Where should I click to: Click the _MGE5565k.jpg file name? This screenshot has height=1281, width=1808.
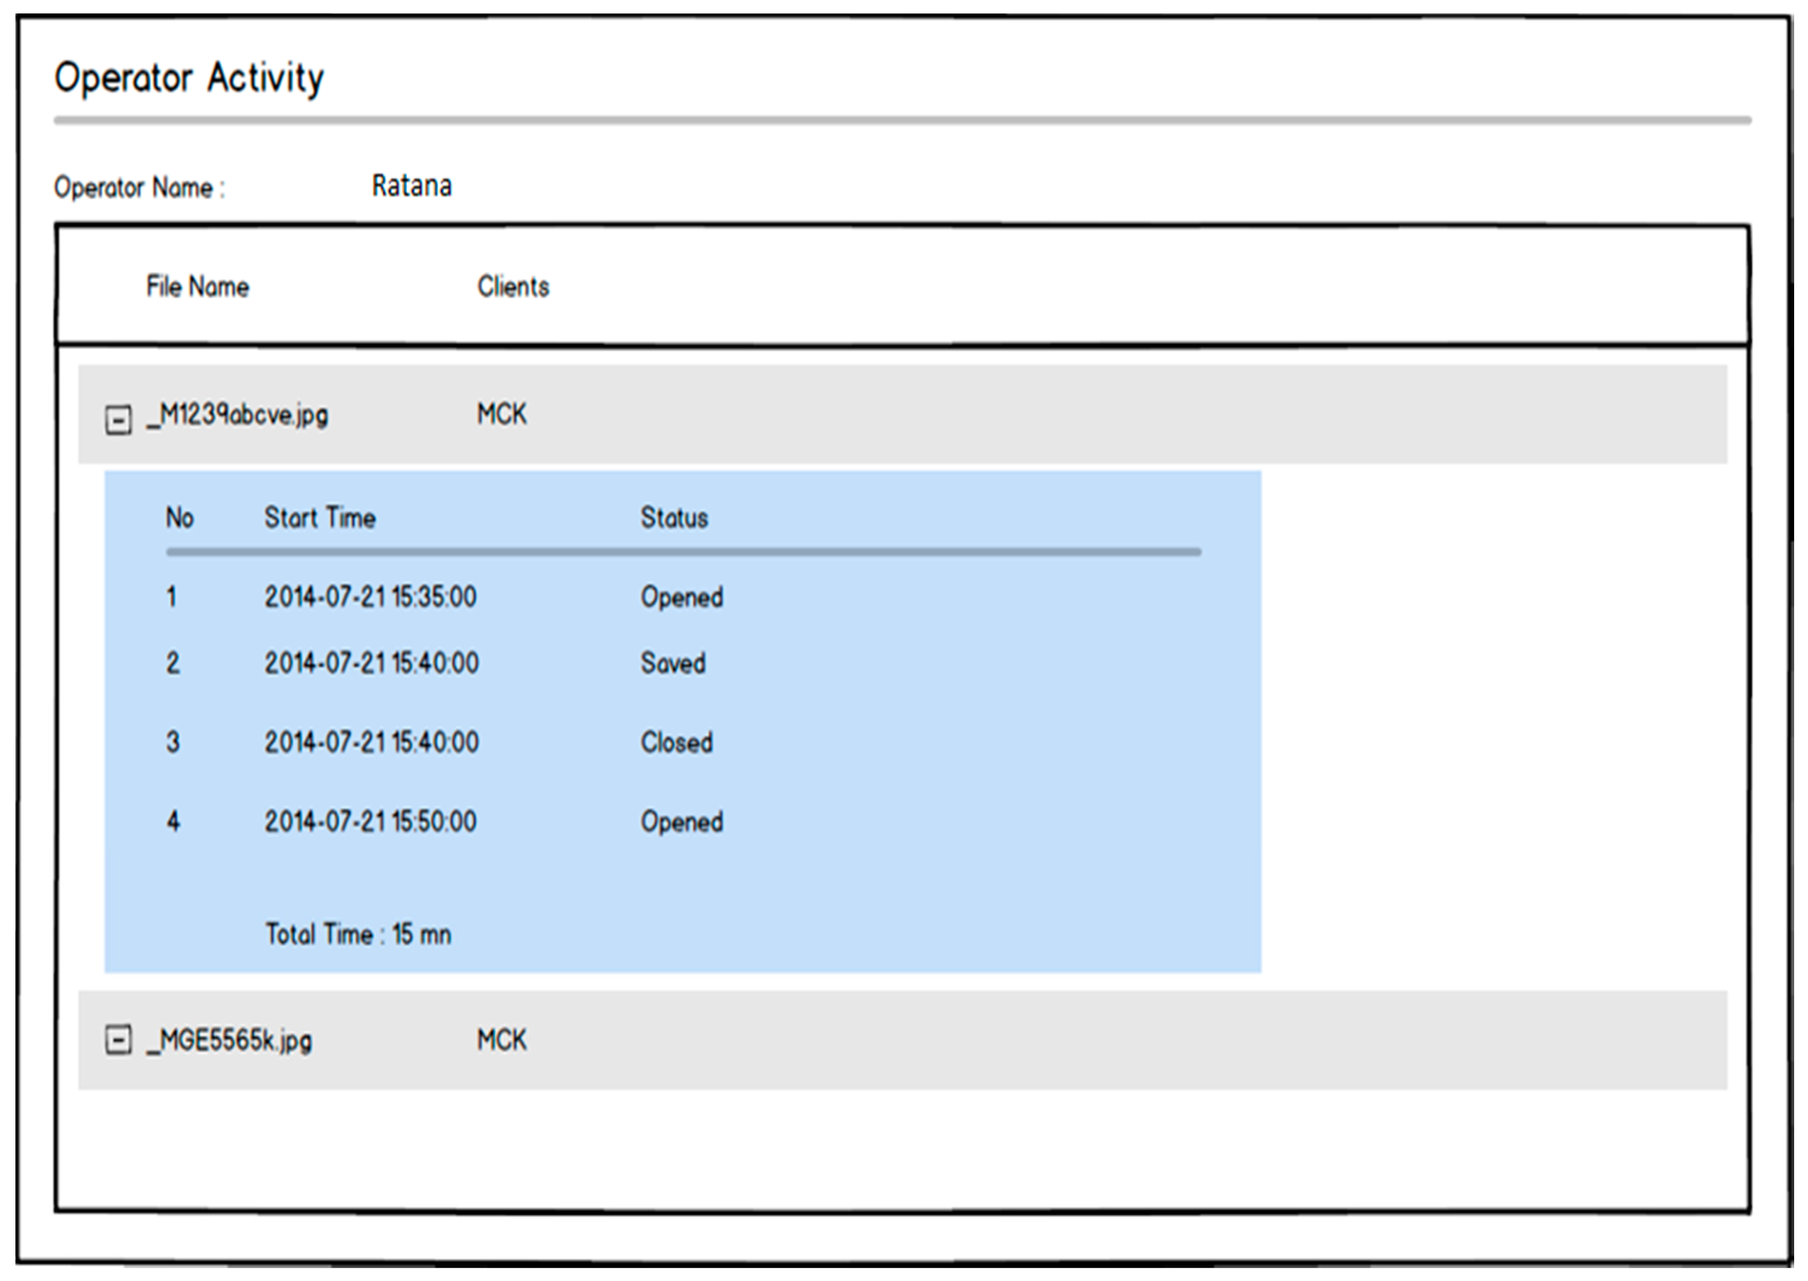tap(230, 1040)
